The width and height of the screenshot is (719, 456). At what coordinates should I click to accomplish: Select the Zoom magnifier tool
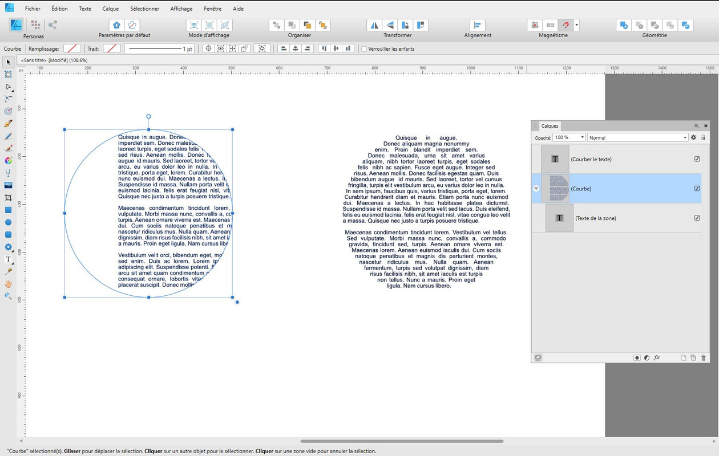coord(8,296)
